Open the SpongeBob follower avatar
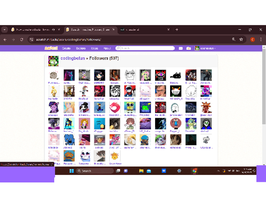Image resolution: width=266 pixels, height=200 pixels. [x=130, y=107]
